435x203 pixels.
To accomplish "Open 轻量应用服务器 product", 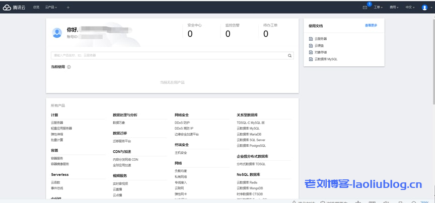I will coord(61,128).
